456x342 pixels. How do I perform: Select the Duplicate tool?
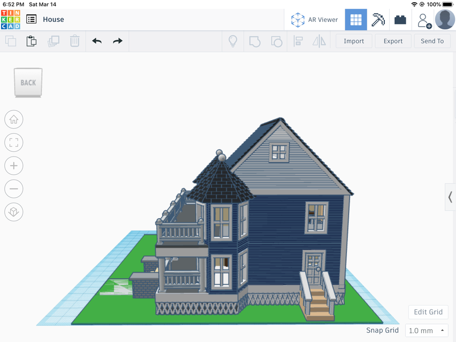(x=53, y=41)
